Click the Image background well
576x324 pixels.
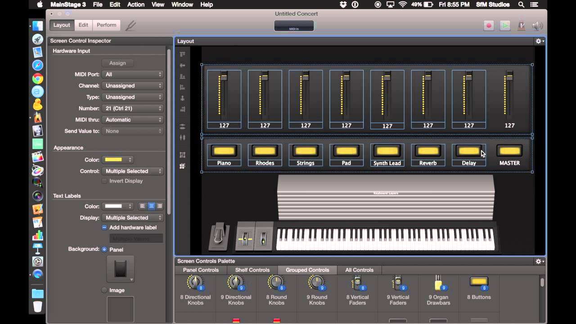pyautogui.click(x=120, y=309)
